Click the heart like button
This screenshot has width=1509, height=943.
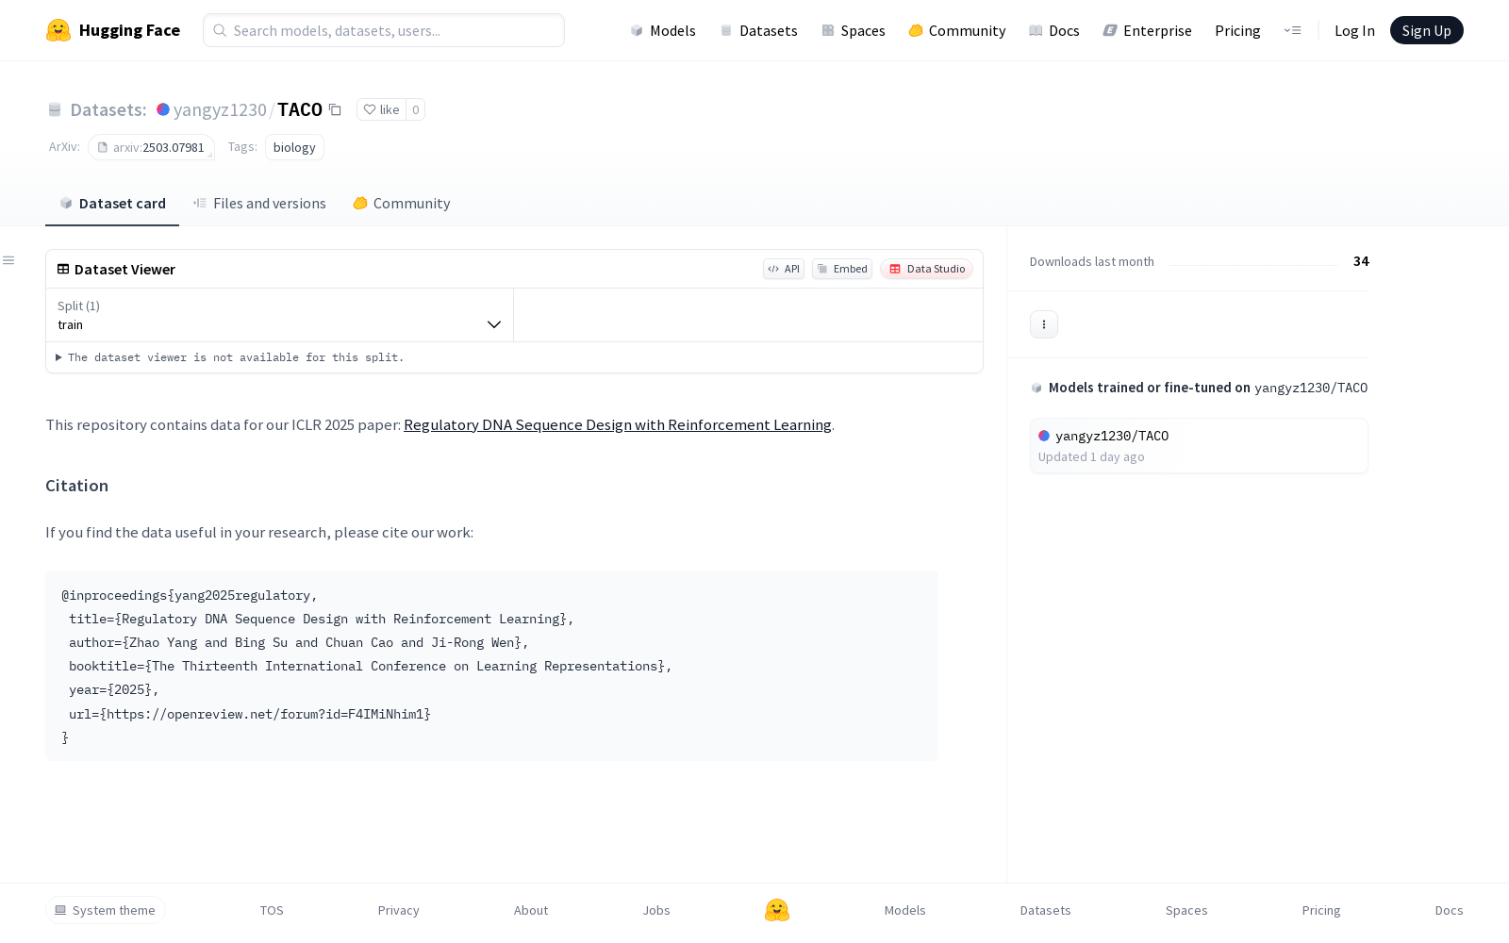tap(381, 109)
